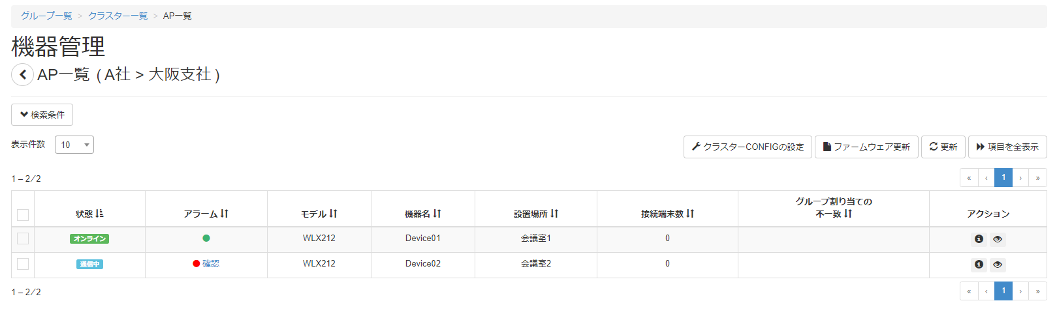Open info icon for Device01 row

pyautogui.click(x=979, y=239)
